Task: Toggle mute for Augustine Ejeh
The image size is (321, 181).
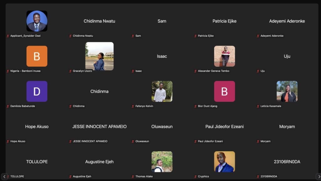Action: 71,176
